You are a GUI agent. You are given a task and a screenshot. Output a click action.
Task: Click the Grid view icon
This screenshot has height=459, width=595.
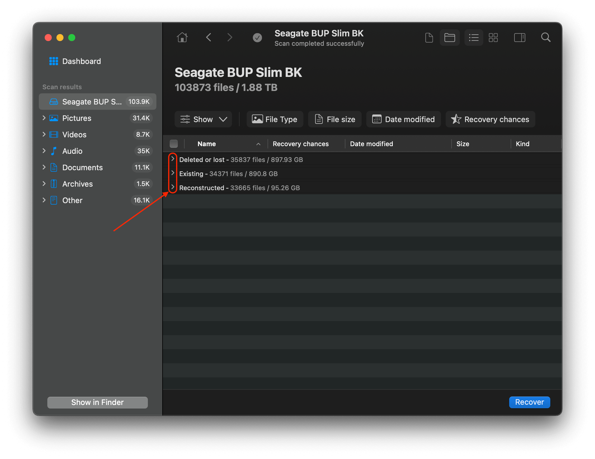click(494, 37)
